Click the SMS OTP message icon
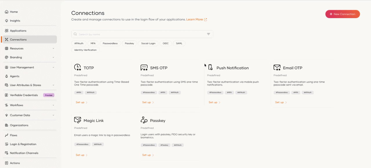Screen dimensions: 371x168 pos(144,68)
